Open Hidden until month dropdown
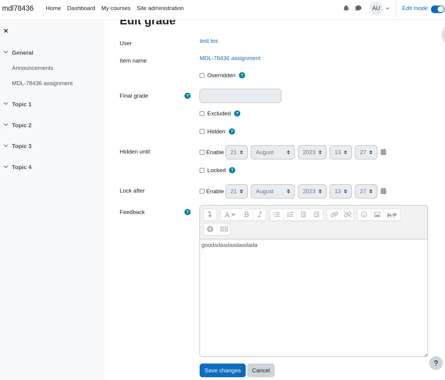Screen dimensions: 445x380 273,152
